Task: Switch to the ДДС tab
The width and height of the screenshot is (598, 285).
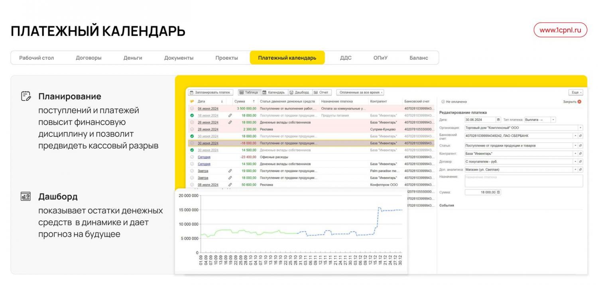Action: tap(346, 58)
